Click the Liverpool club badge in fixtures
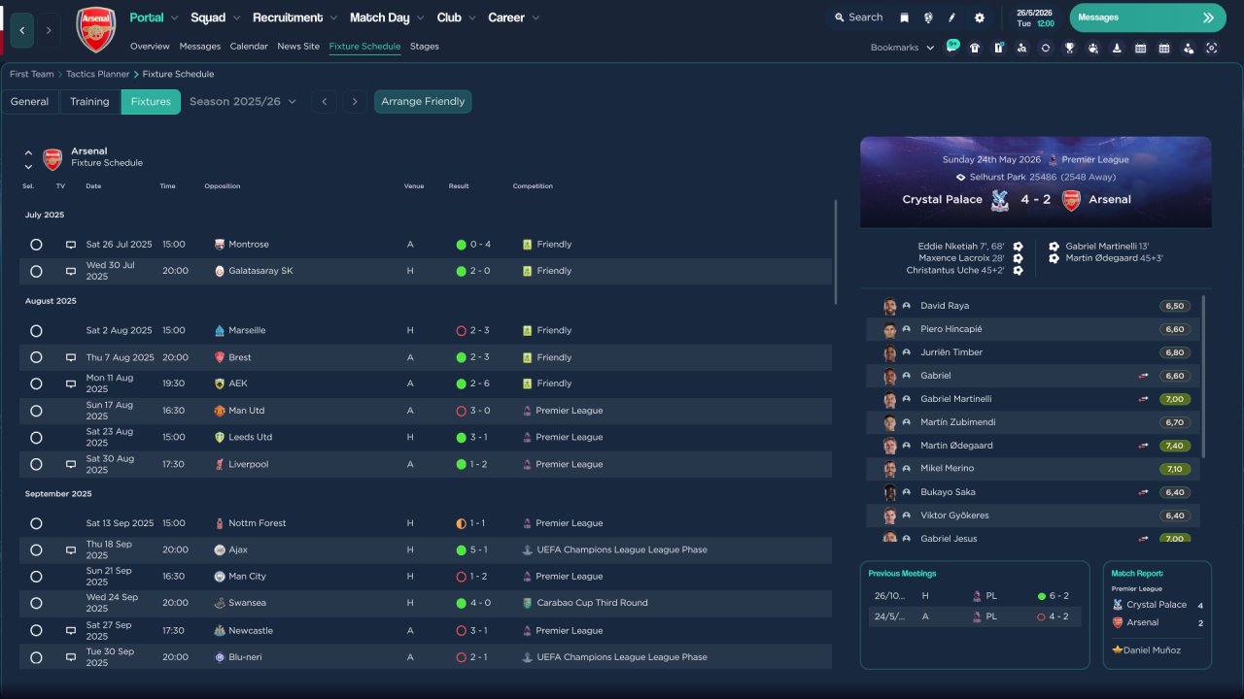This screenshot has height=699, width=1244. [x=220, y=464]
